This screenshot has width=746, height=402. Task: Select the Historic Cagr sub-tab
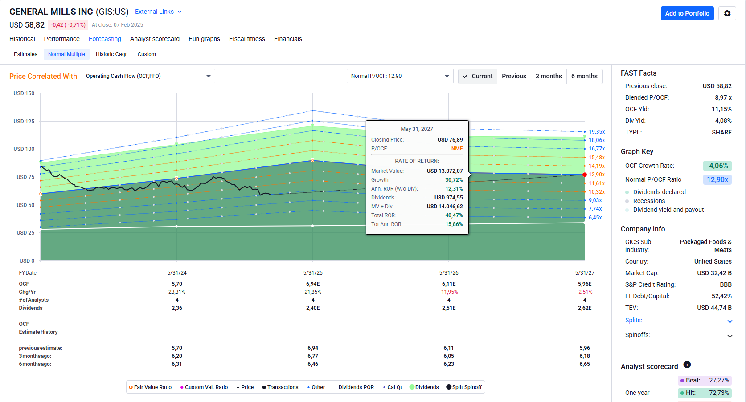tap(111, 54)
